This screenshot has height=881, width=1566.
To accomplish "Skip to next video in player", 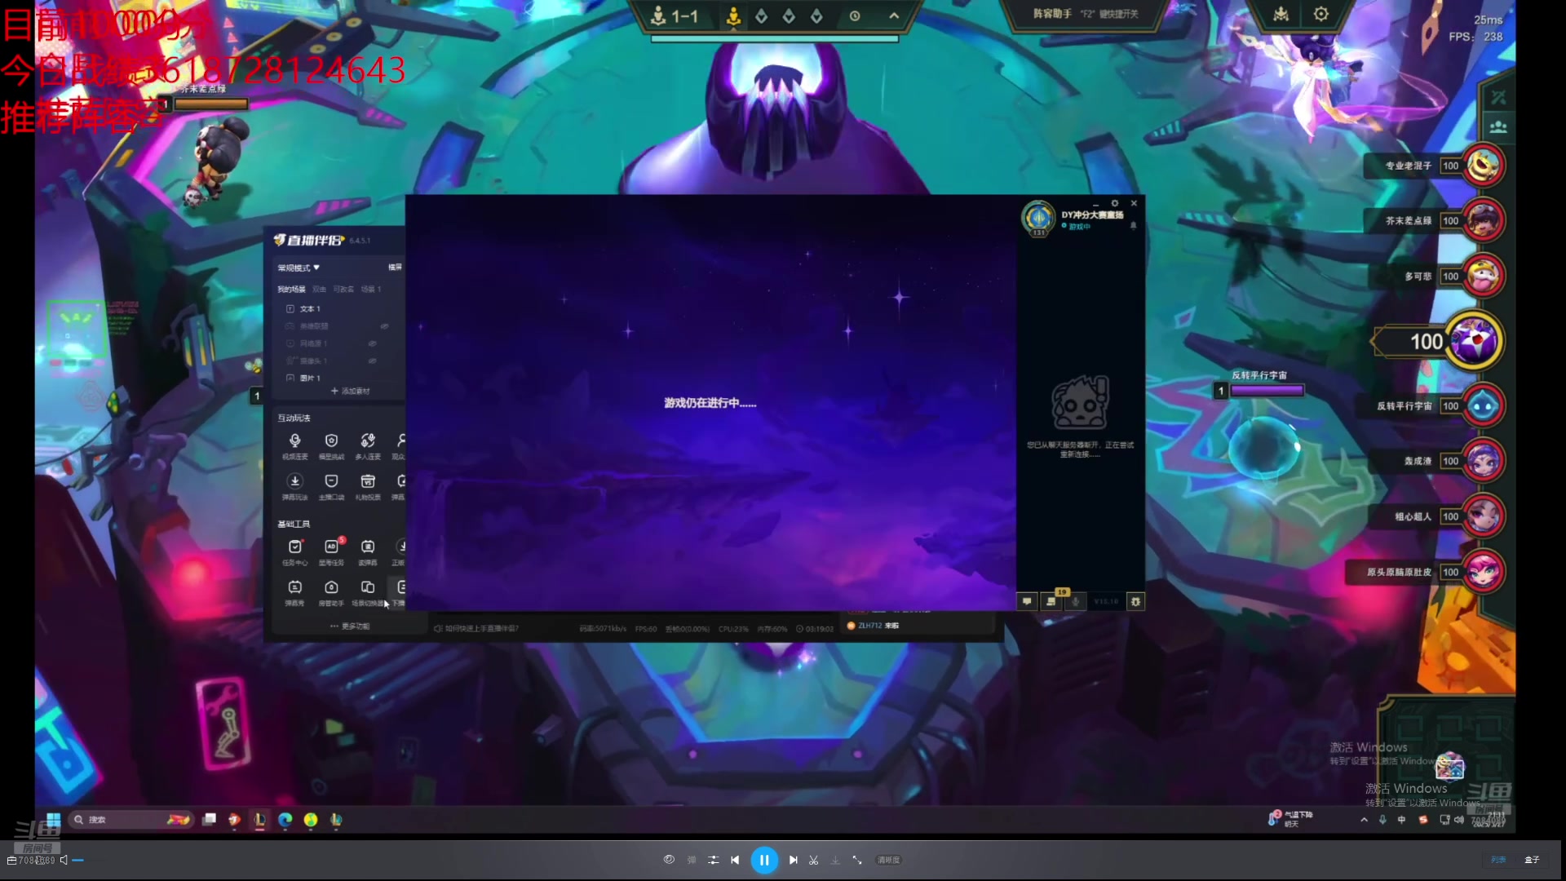I will [x=793, y=860].
